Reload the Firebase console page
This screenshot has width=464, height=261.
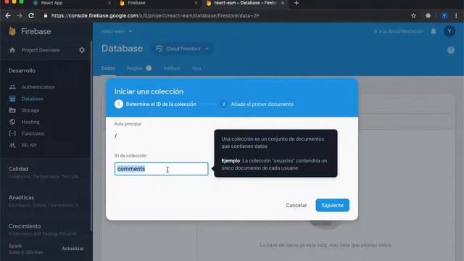[31, 16]
